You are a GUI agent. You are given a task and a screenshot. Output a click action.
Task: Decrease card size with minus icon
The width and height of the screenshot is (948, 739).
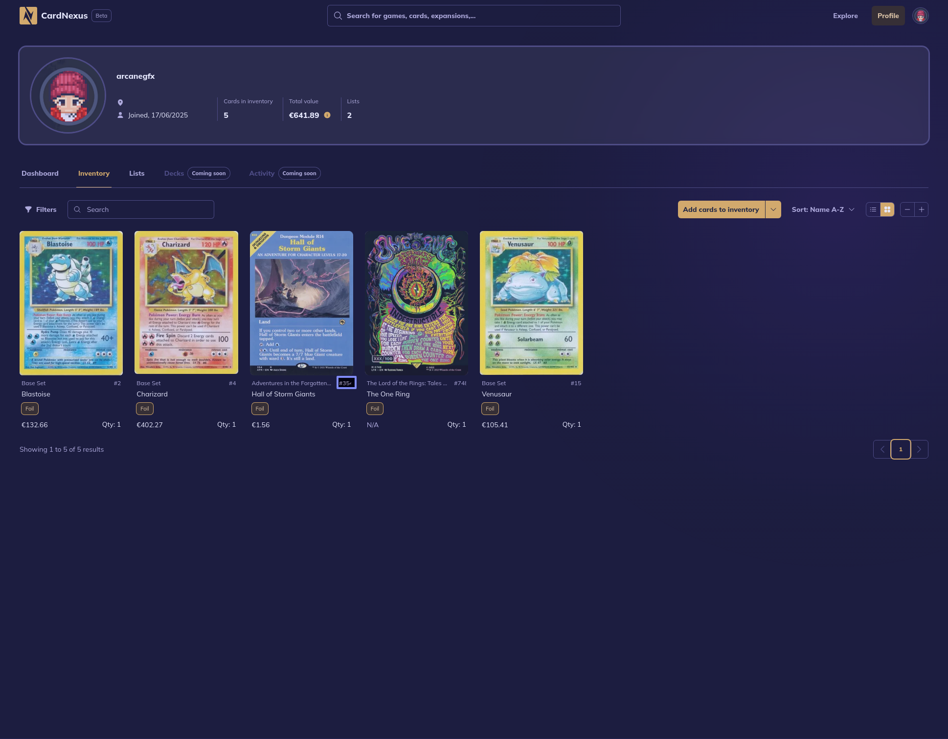coord(907,209)
